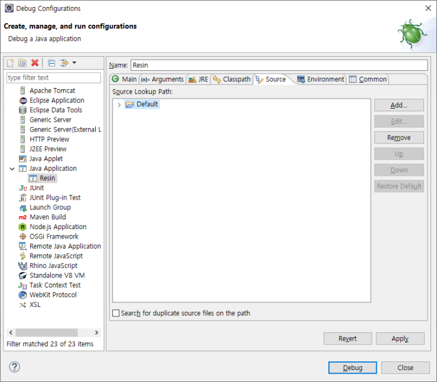The image size is (437, 382).
Task: Click the Collapse All toolbar icon
Action: (51, 63)
